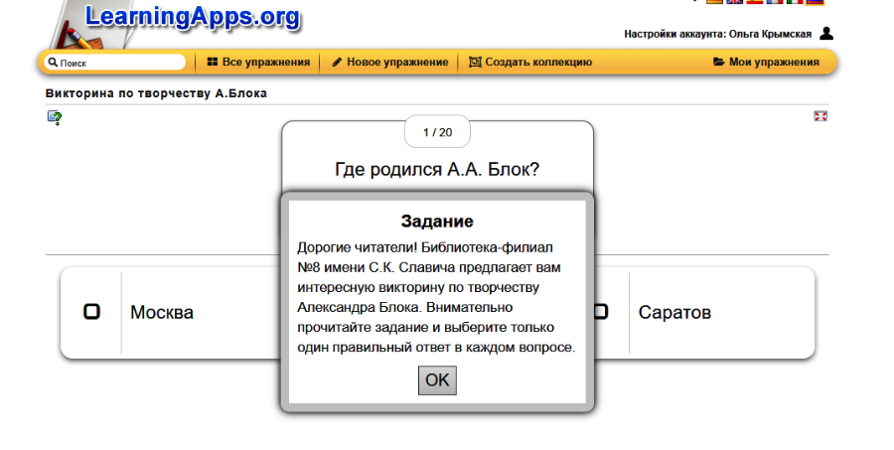
Task: Click the magnifier icon in the search box
Action: [53, 63]
